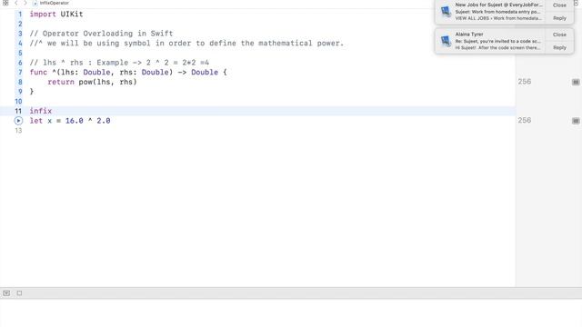
Task: Click line number 11 in gutter
Action: coord(18,111)
